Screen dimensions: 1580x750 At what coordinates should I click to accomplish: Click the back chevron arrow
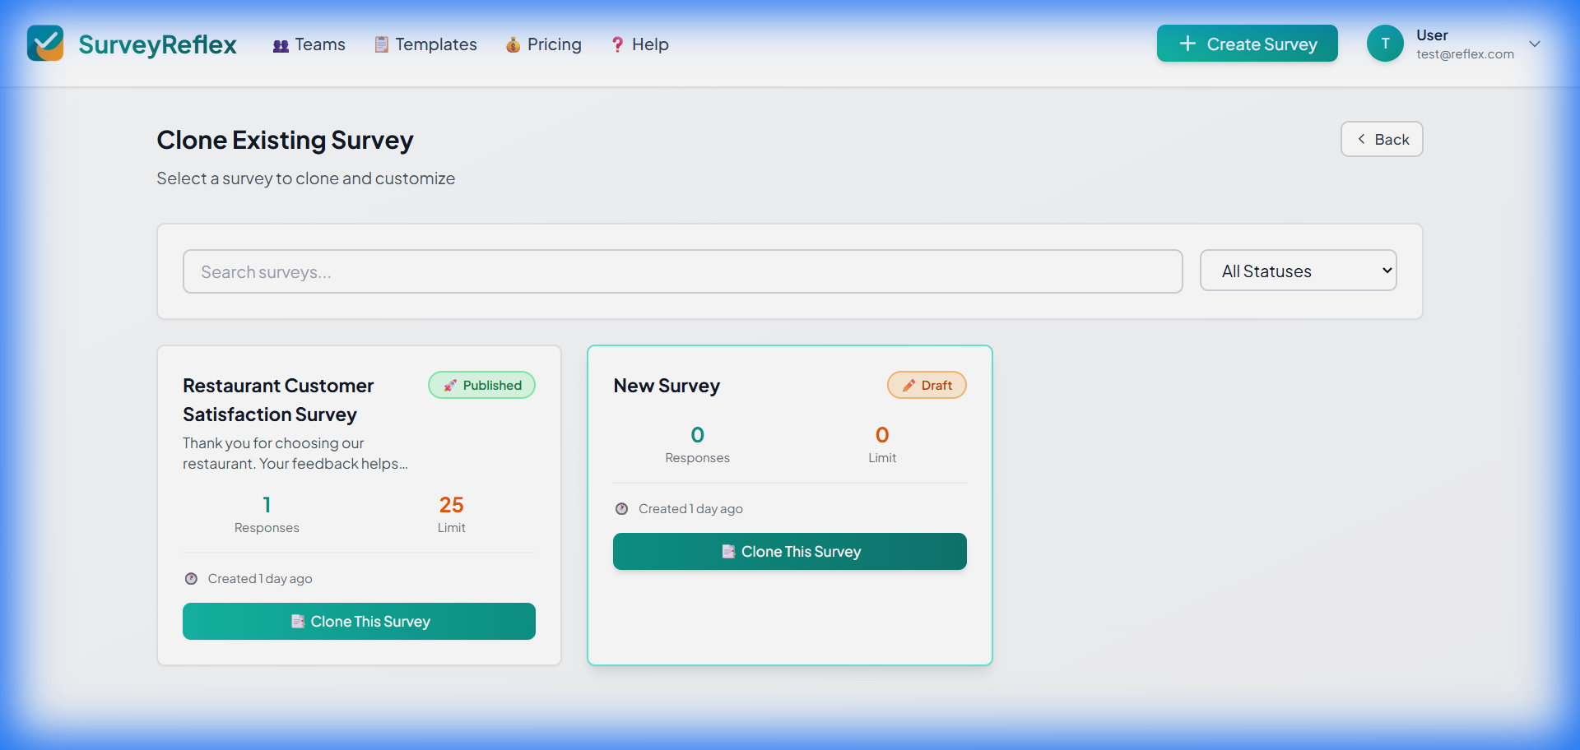(x=1362, y=139)
